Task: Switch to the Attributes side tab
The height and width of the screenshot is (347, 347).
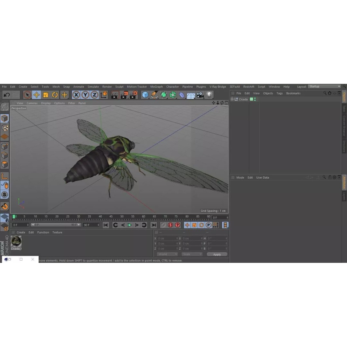Action: 344,182
